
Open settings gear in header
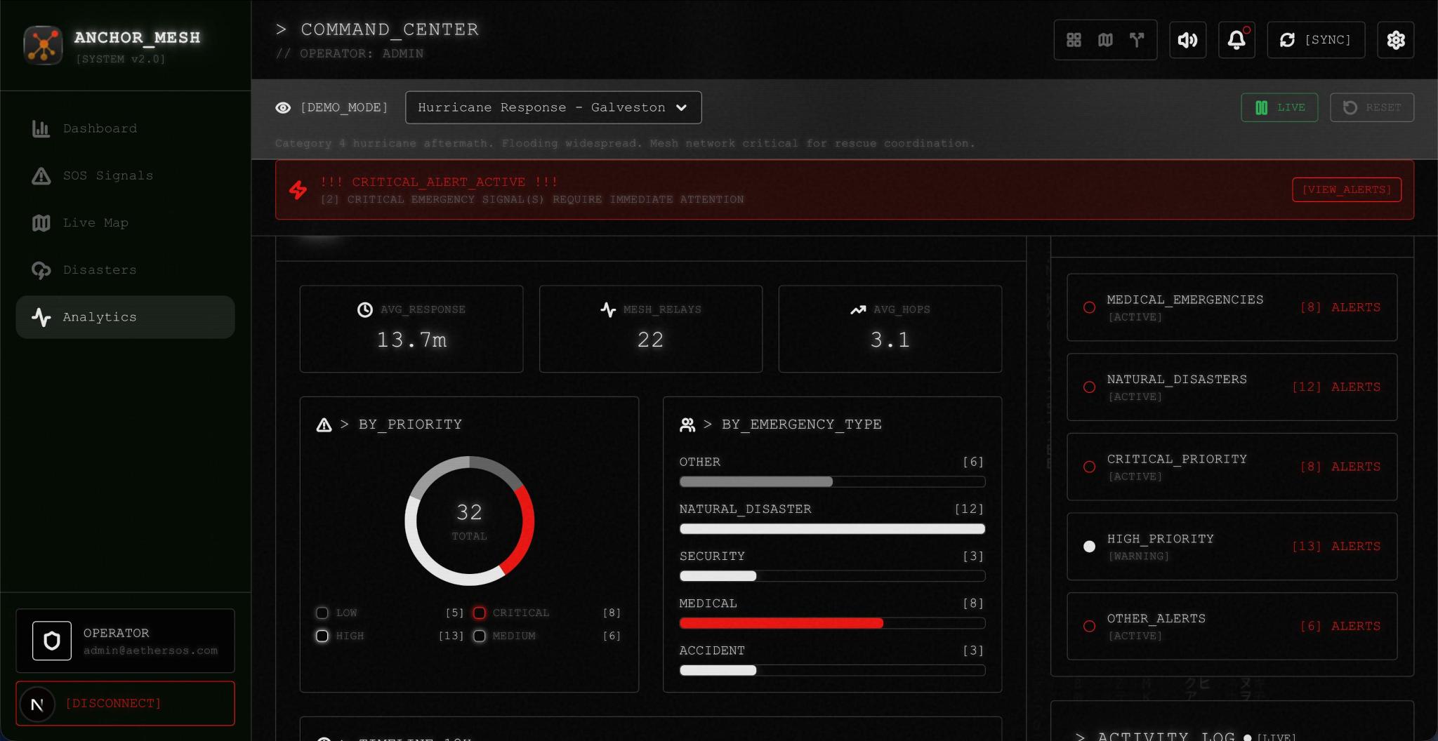pos(1395,40)
